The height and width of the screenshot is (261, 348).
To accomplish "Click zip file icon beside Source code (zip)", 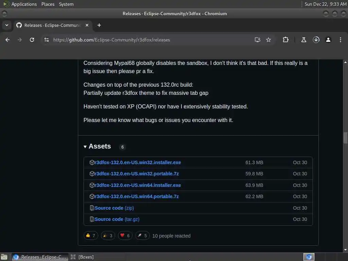I will point(92,208).
